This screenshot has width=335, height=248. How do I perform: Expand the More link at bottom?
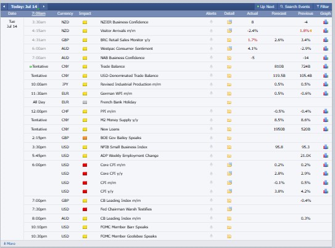[9, 244]
